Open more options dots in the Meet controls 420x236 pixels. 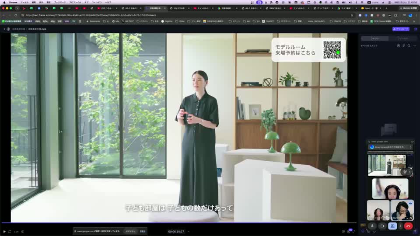tap(400, 226)
